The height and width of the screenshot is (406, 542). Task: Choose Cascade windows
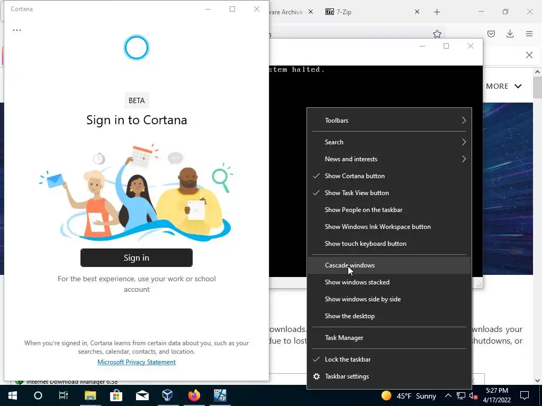(x=389, y=265)
